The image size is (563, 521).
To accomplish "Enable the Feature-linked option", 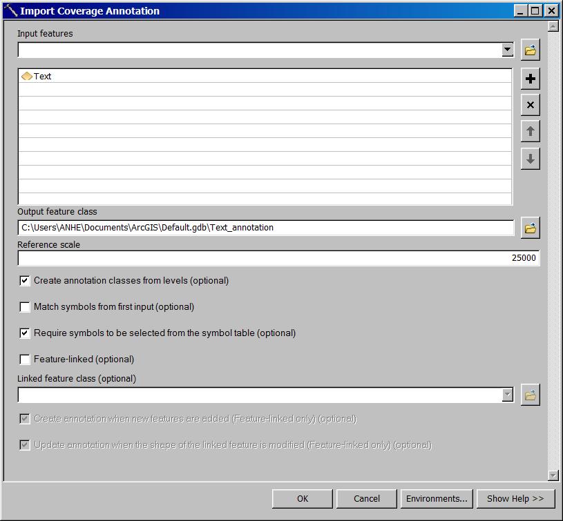I will coord(24,360).
